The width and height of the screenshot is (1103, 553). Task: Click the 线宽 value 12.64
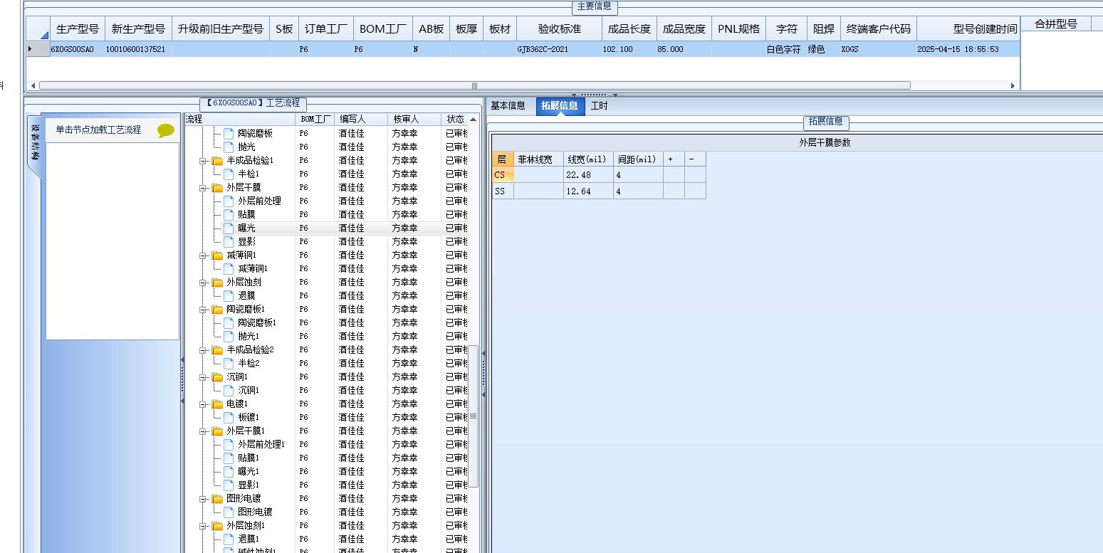(x=588, y=191)
